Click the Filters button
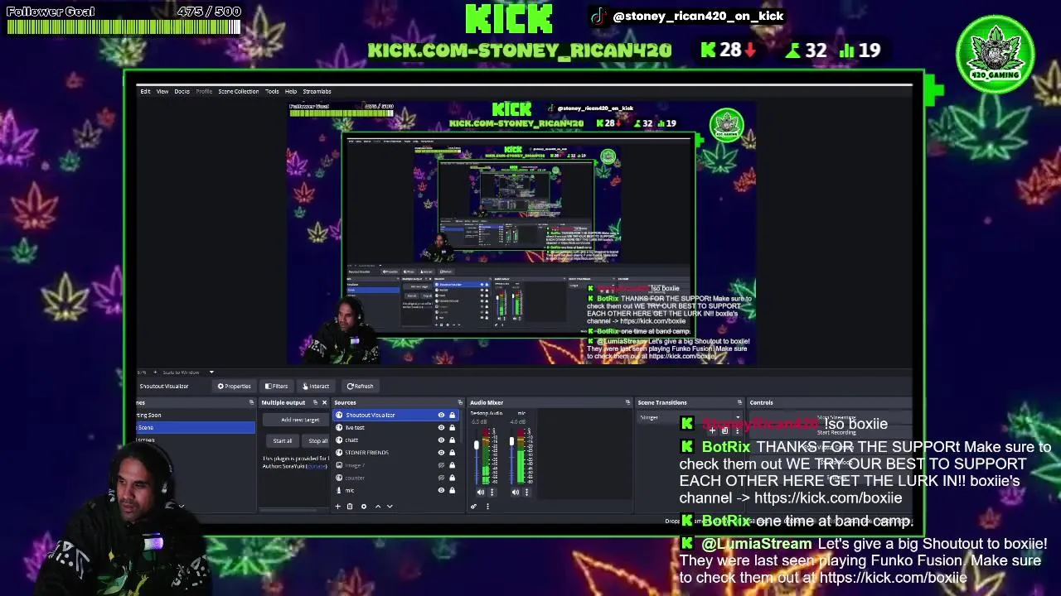 [276, 386]
